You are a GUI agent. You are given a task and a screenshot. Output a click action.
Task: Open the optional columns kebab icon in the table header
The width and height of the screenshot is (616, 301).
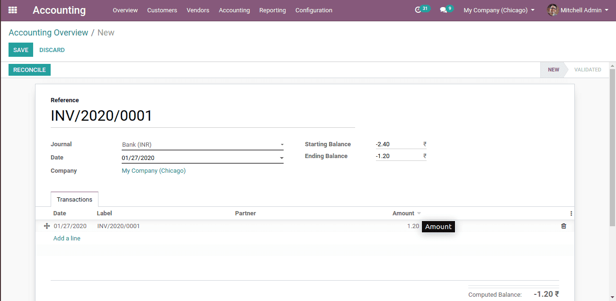point(571,213)
